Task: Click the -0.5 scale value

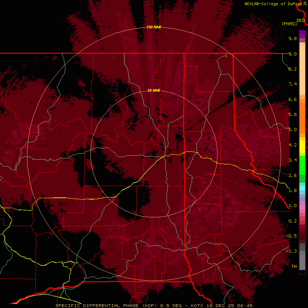Action: coord(291,236)
